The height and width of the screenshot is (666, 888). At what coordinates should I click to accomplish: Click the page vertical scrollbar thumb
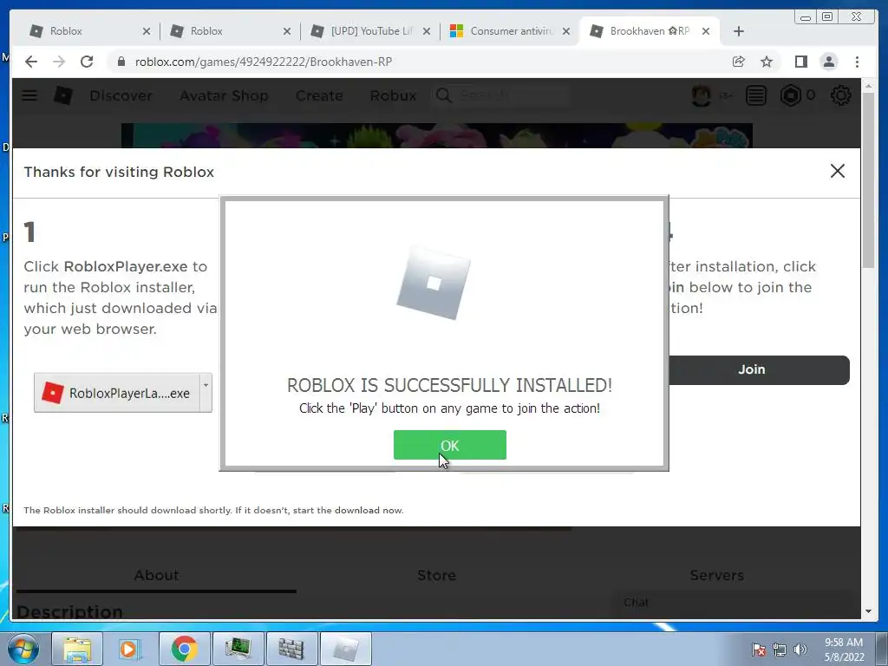tap(868, 180)
